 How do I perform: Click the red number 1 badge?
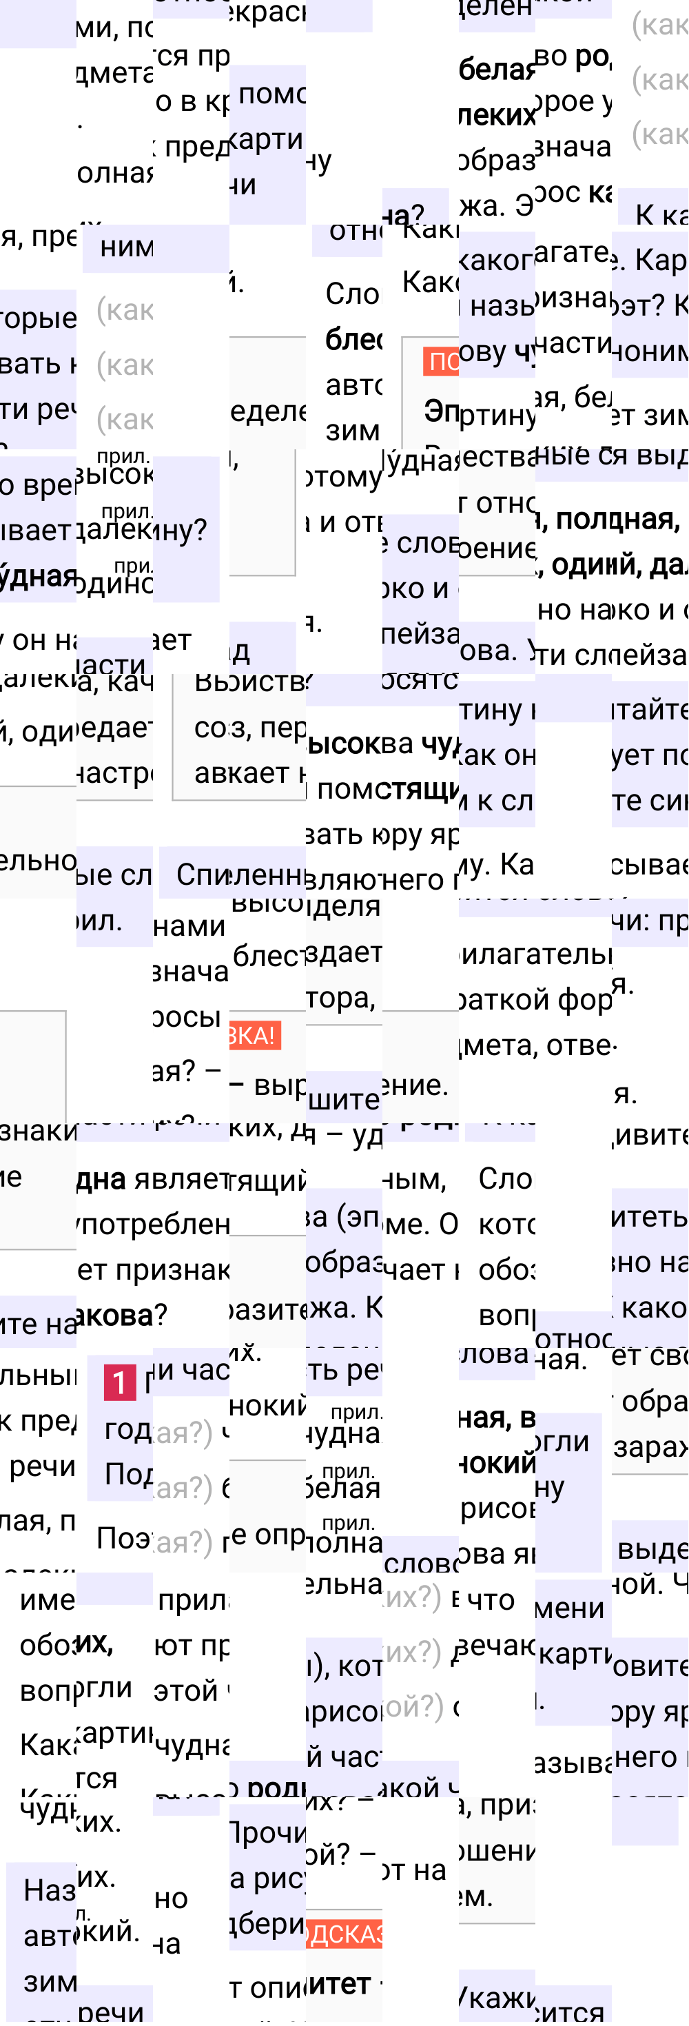[120, 1382]
